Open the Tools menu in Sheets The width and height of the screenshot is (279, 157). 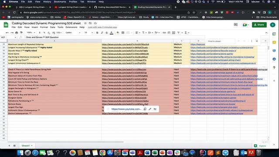pyautogui.click(x=60, y=27)
